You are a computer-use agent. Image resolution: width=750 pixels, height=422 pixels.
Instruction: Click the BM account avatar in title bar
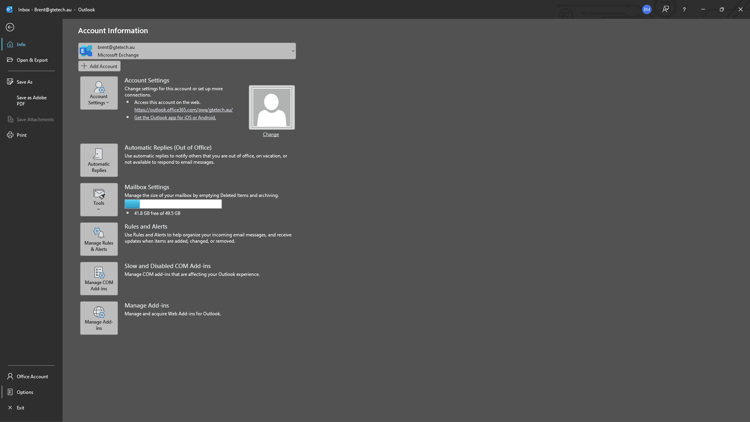(x=647, y=9)
